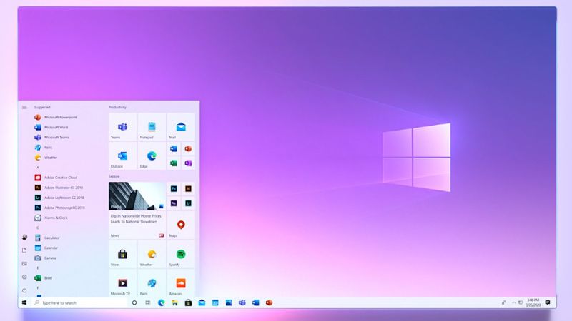Open the Weather tile in Explore group
Image resolution: width=572 pixels, height=321 pixels.
click(152, 254)
